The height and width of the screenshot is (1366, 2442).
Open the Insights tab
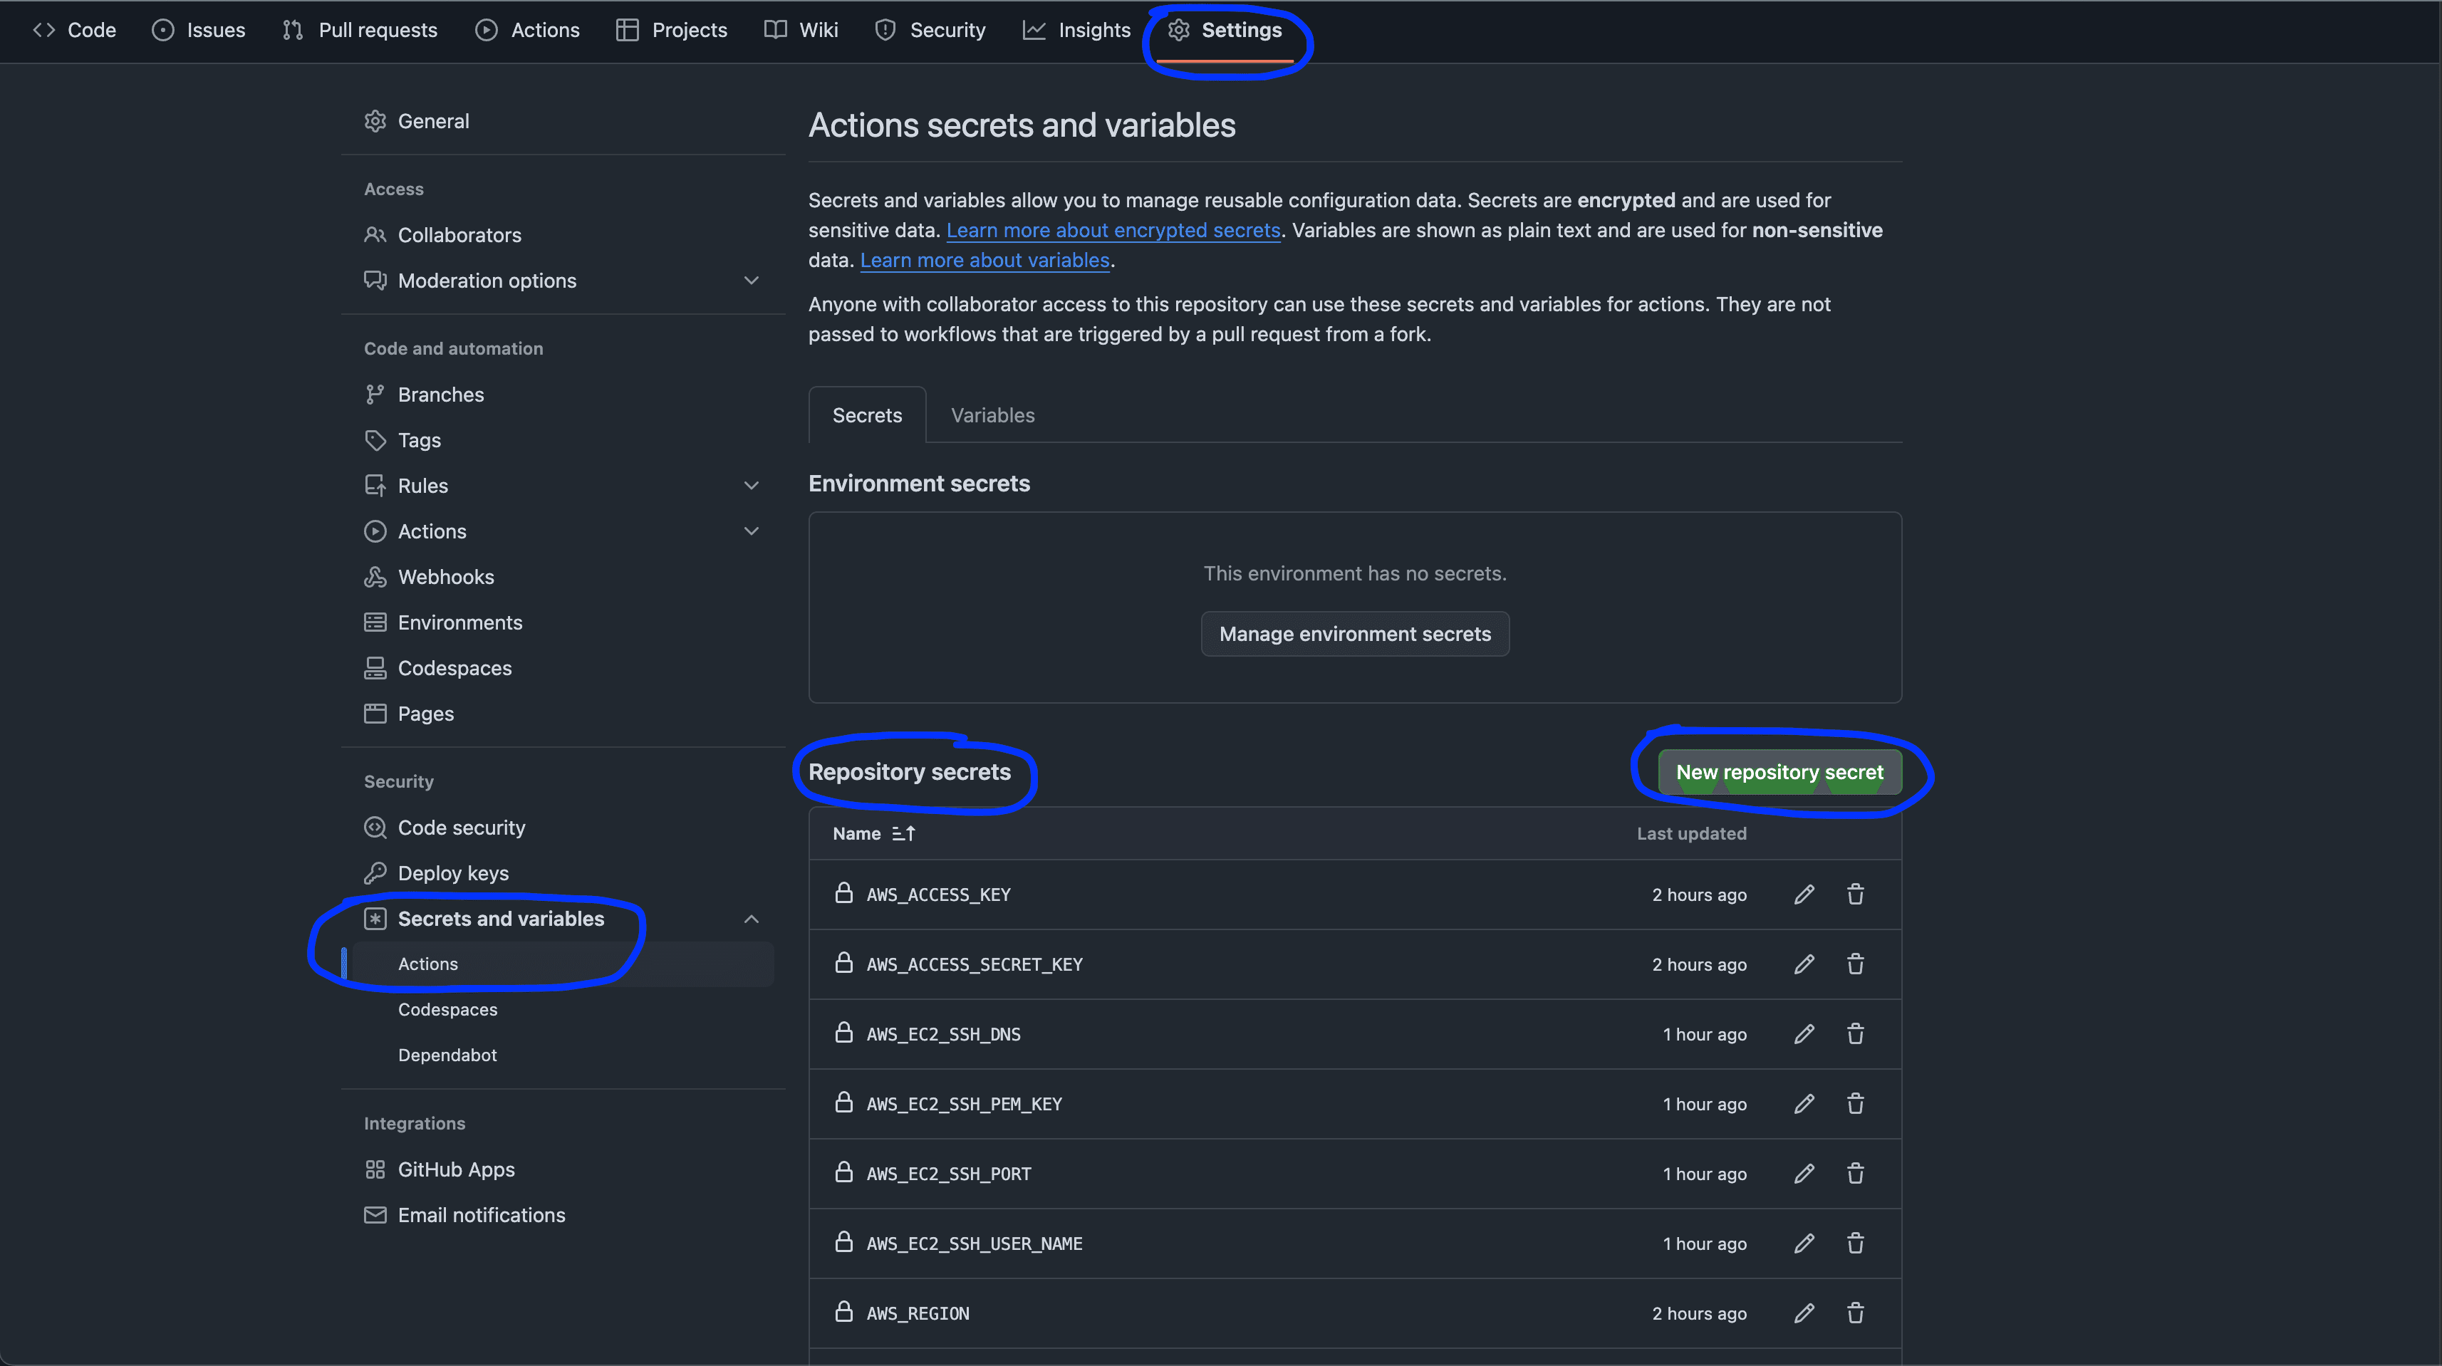pyautogui.click(x=1078, y=31)
